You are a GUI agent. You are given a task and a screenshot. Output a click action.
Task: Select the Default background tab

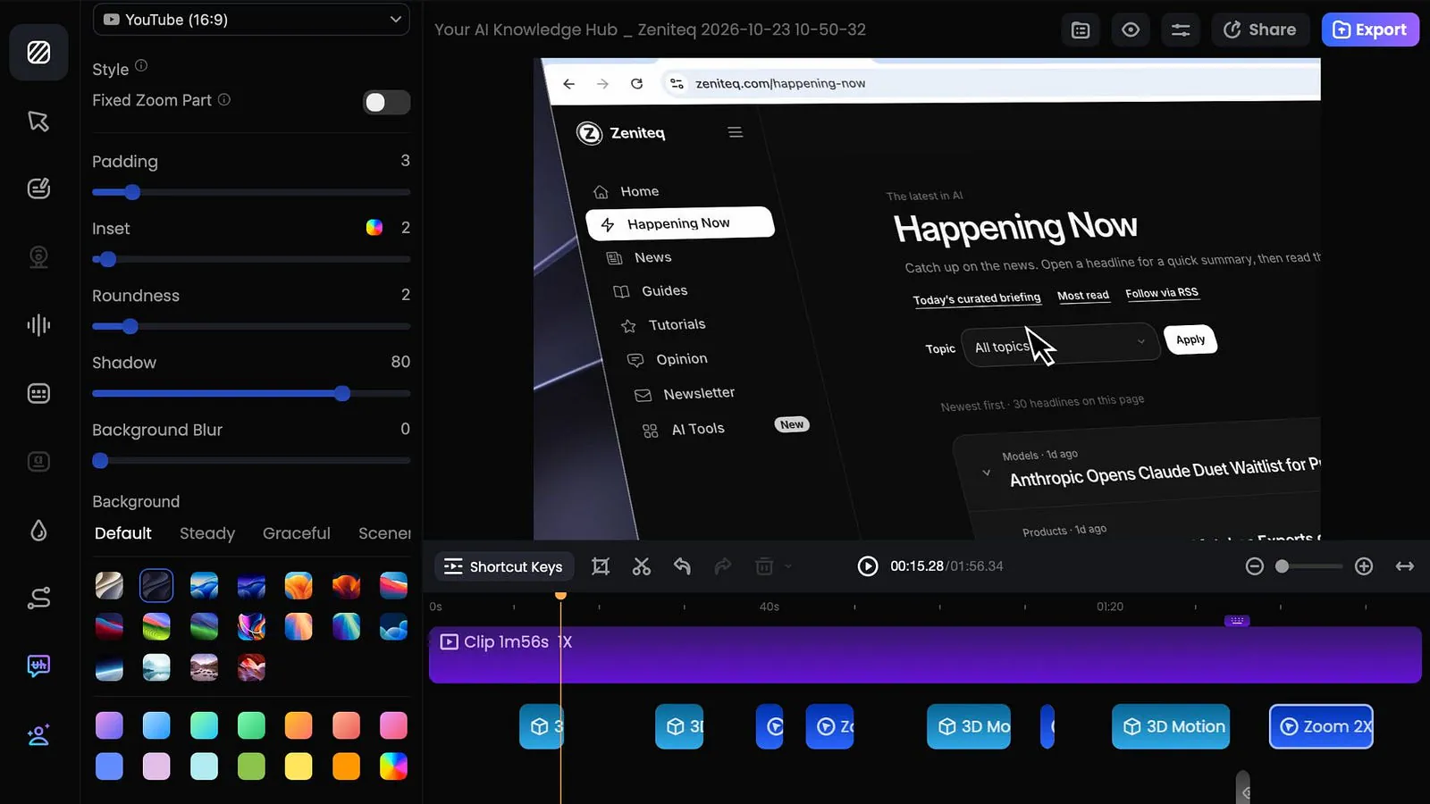tap(123, 533)
